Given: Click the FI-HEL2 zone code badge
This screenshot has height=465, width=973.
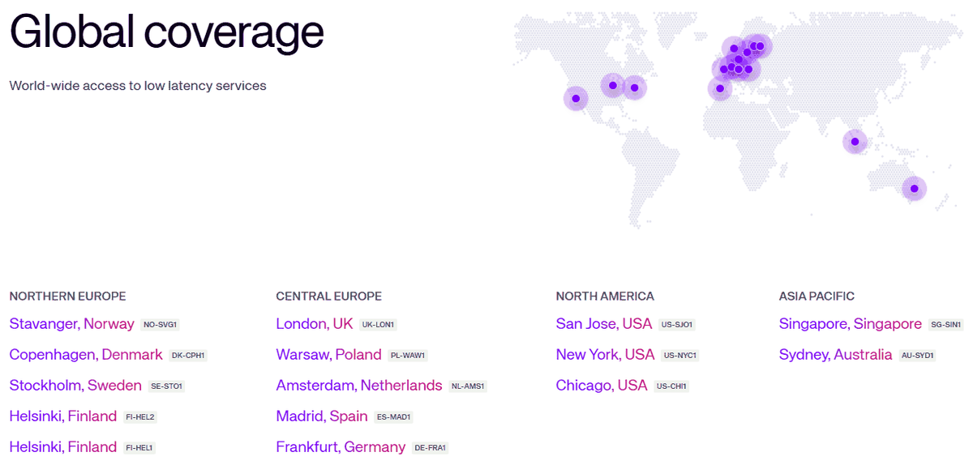Looking at the screenshot, I should click(139, 417).
